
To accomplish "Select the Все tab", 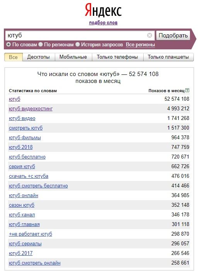I will 14,57.
